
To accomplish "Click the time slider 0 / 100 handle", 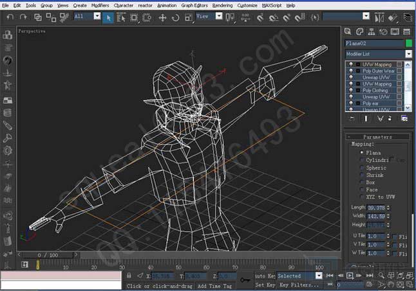I will coord(48,255).
